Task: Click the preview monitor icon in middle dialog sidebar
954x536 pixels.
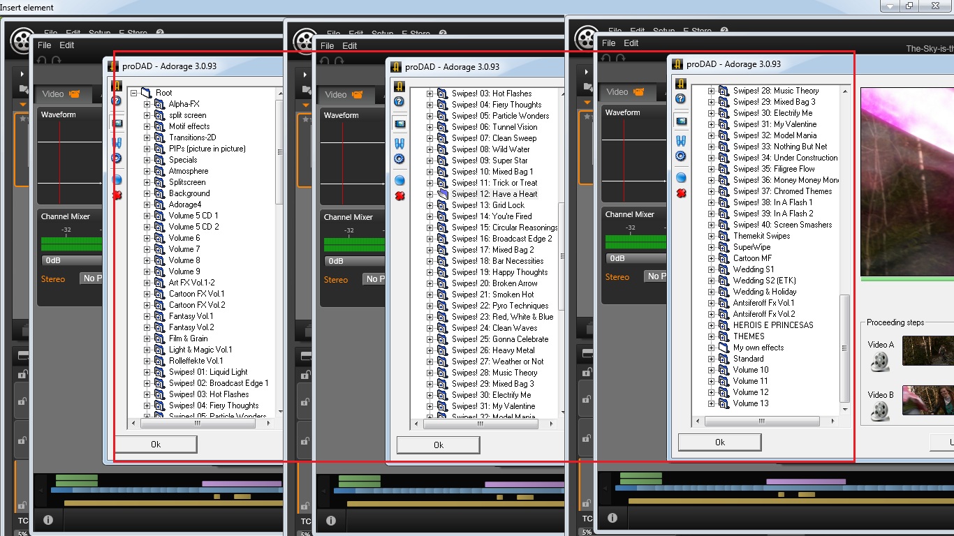Action: [x=399, y=124]
